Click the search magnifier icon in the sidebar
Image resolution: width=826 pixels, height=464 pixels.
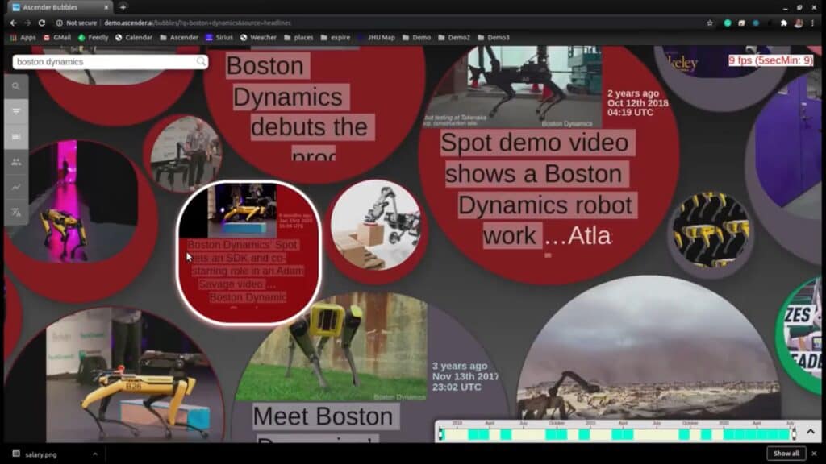(x=16, y=86)
